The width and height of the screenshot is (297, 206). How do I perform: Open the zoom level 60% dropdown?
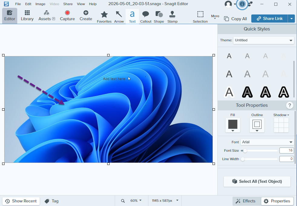pos(136,201)
